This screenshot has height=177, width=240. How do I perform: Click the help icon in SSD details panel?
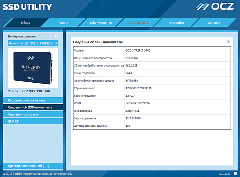point(228,42)
